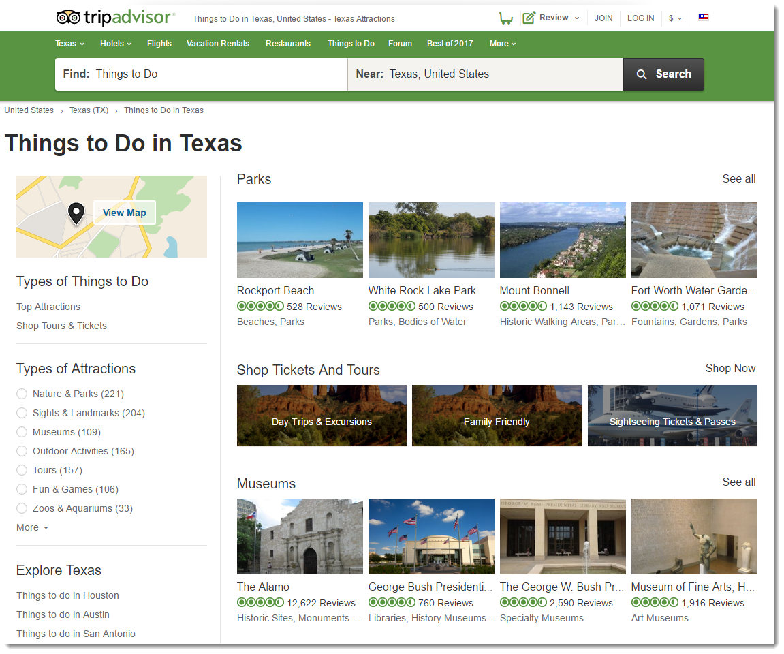Image resolution: width=784 pixels, height=654 pixels.
Task: Click the rating bubbles for The Alamo
Action: pyautogui.click(x=260, y=602)
